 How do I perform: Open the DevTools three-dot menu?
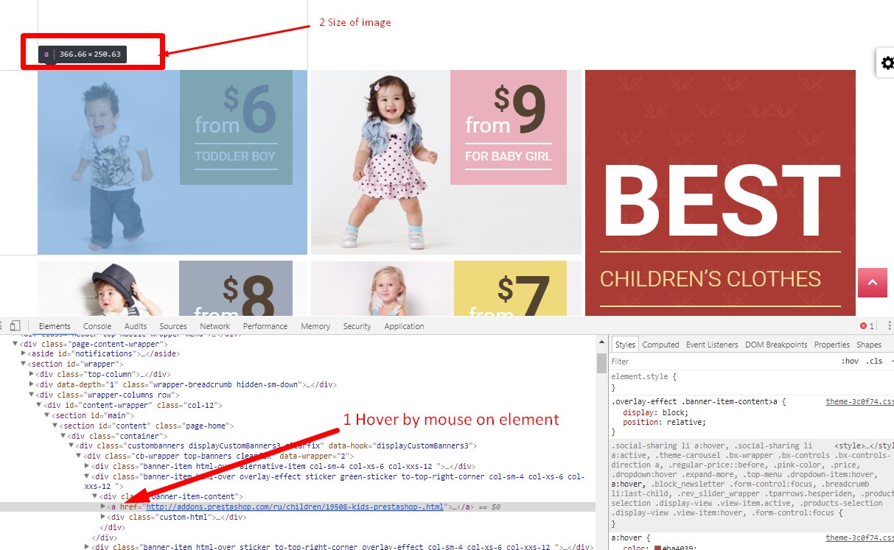point(890,326)
